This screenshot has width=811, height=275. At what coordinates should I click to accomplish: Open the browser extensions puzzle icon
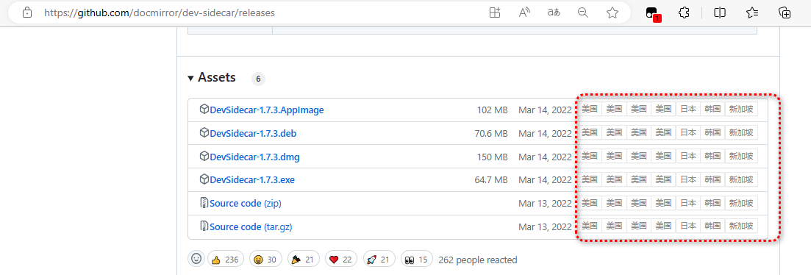coord(684,13)
